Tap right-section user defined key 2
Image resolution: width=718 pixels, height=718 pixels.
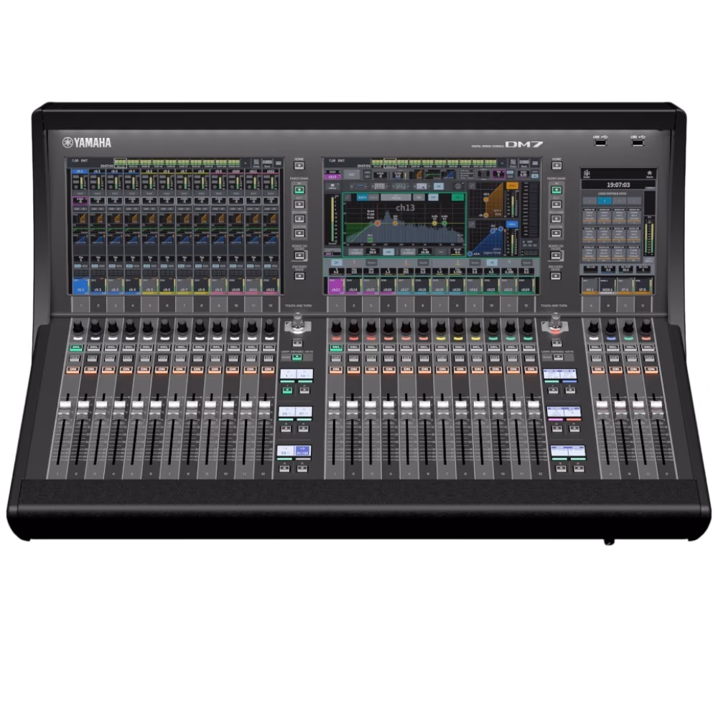(570, 391)
